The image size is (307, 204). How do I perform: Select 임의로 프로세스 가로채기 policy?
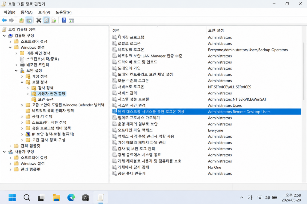pyautogui.click(x=139, y=118)
